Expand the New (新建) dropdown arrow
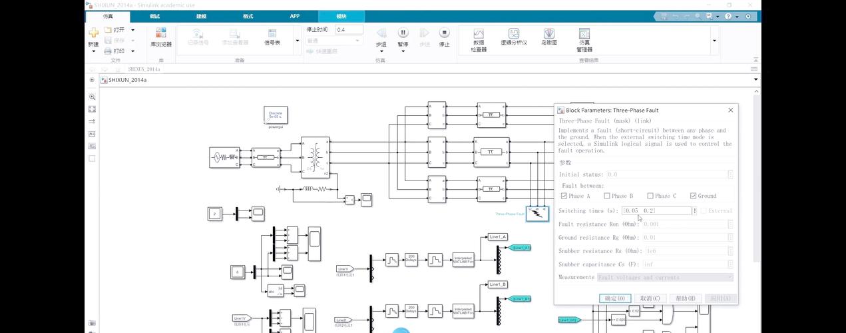846x333 pixels. (93, 51)
